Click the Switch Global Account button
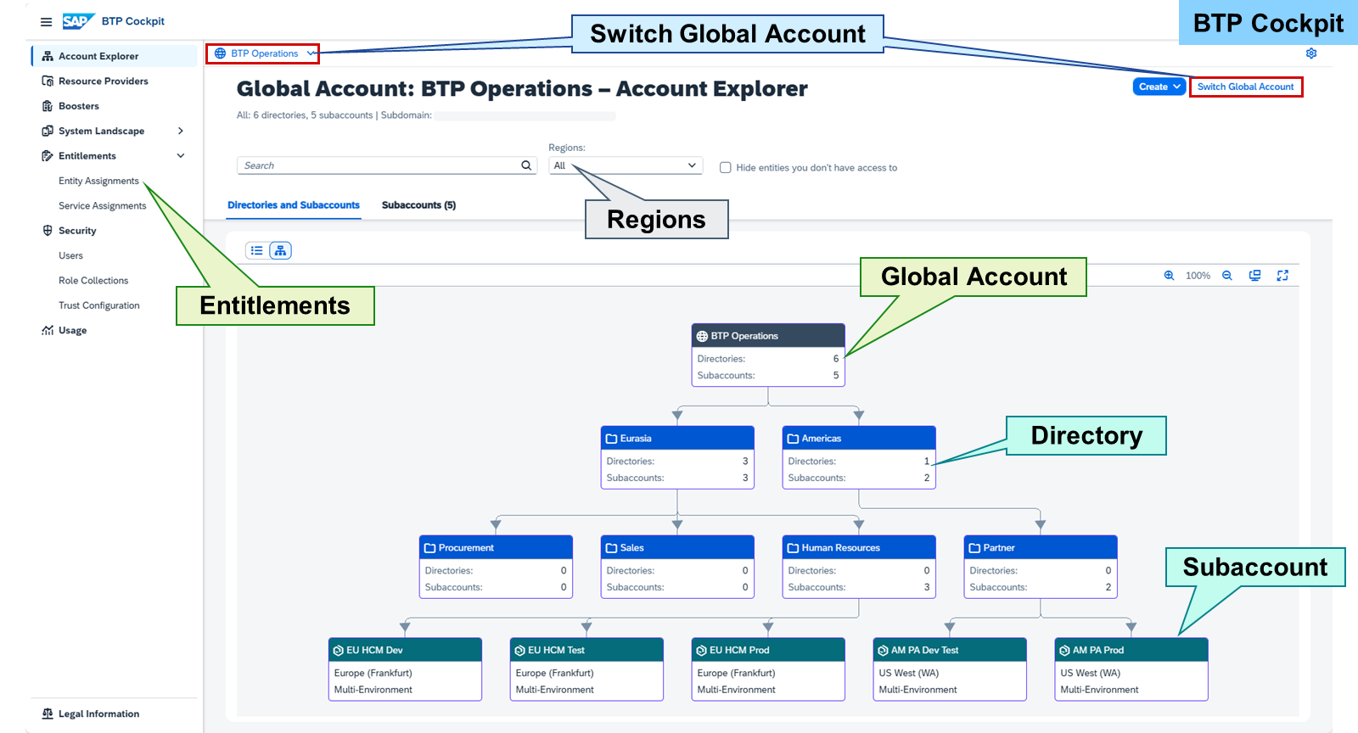 point(1245,87)
